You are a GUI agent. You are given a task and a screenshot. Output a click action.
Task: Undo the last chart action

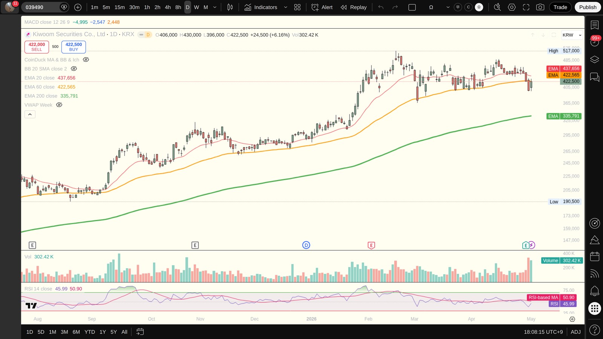[381, 7]
